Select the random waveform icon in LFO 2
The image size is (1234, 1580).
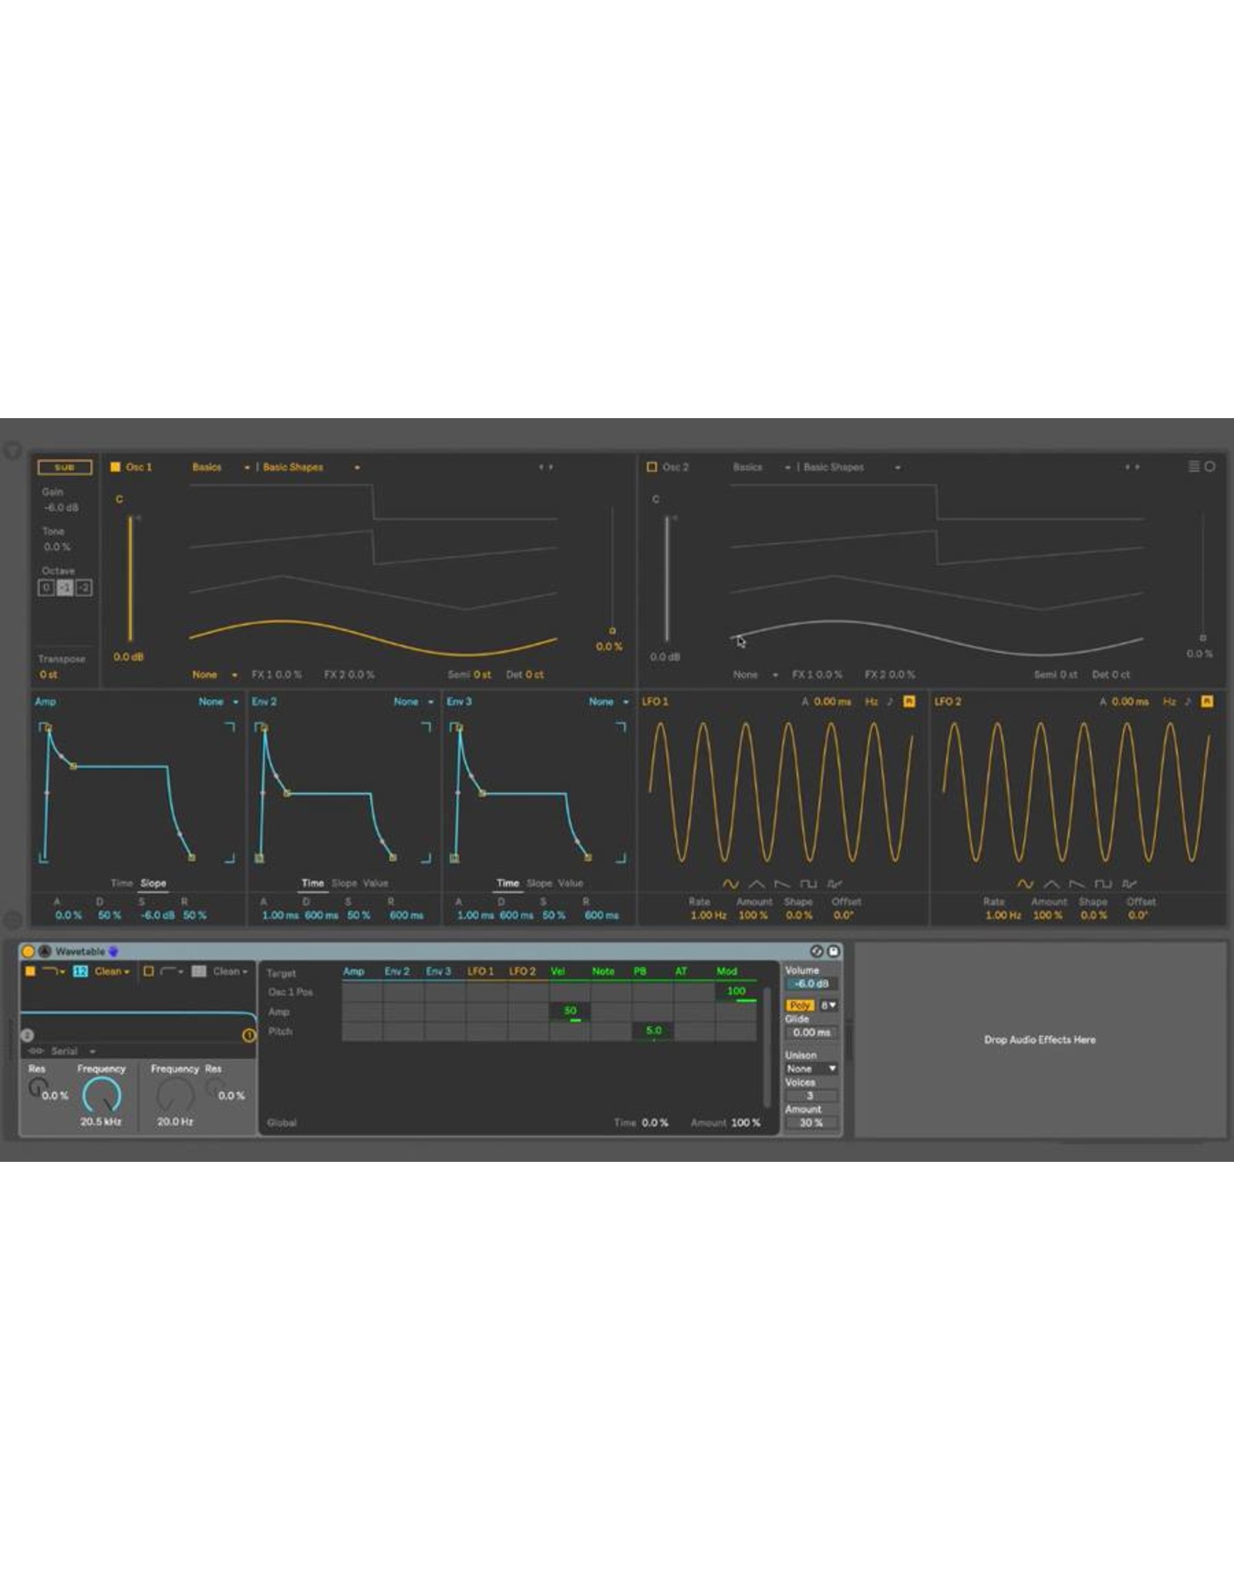[1129, 884]
